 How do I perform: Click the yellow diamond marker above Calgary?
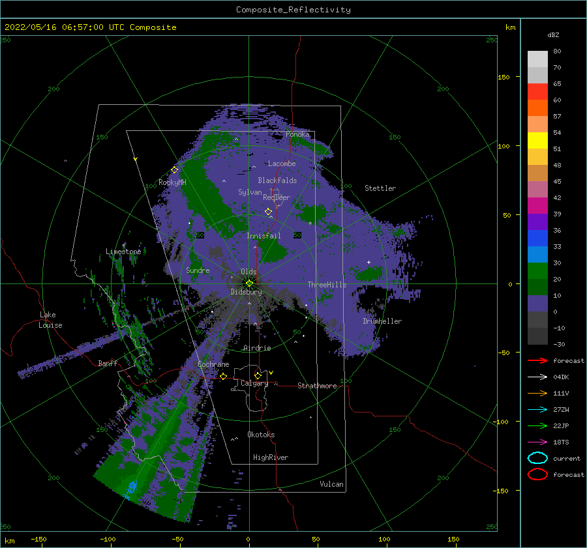point(258,375)
